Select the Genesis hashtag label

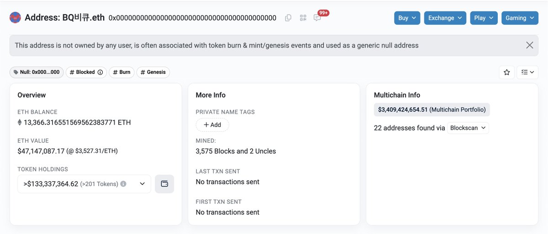(153, 72)
